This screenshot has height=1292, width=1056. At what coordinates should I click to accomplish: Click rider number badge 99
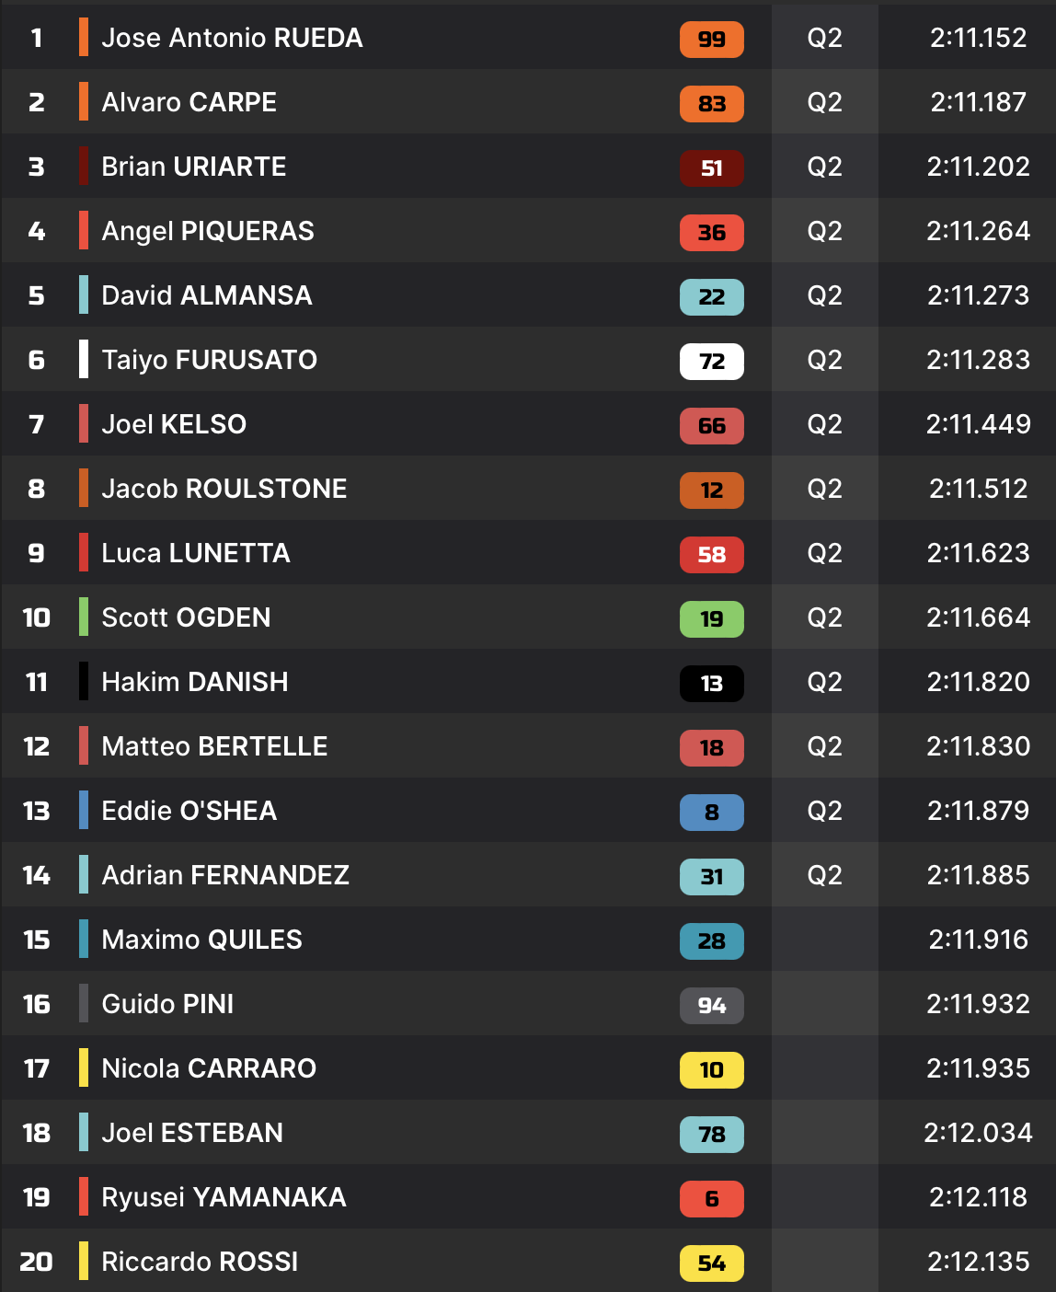(x=711, y=39)
